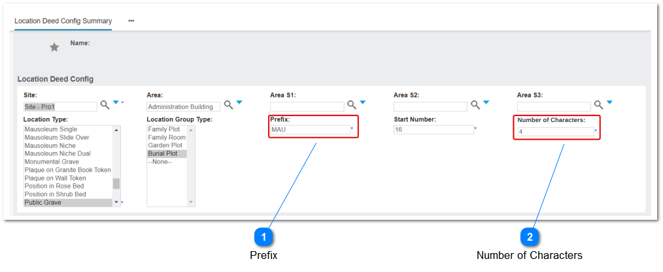Click Location Type list scroll down arrow

[x=116, y=203]
